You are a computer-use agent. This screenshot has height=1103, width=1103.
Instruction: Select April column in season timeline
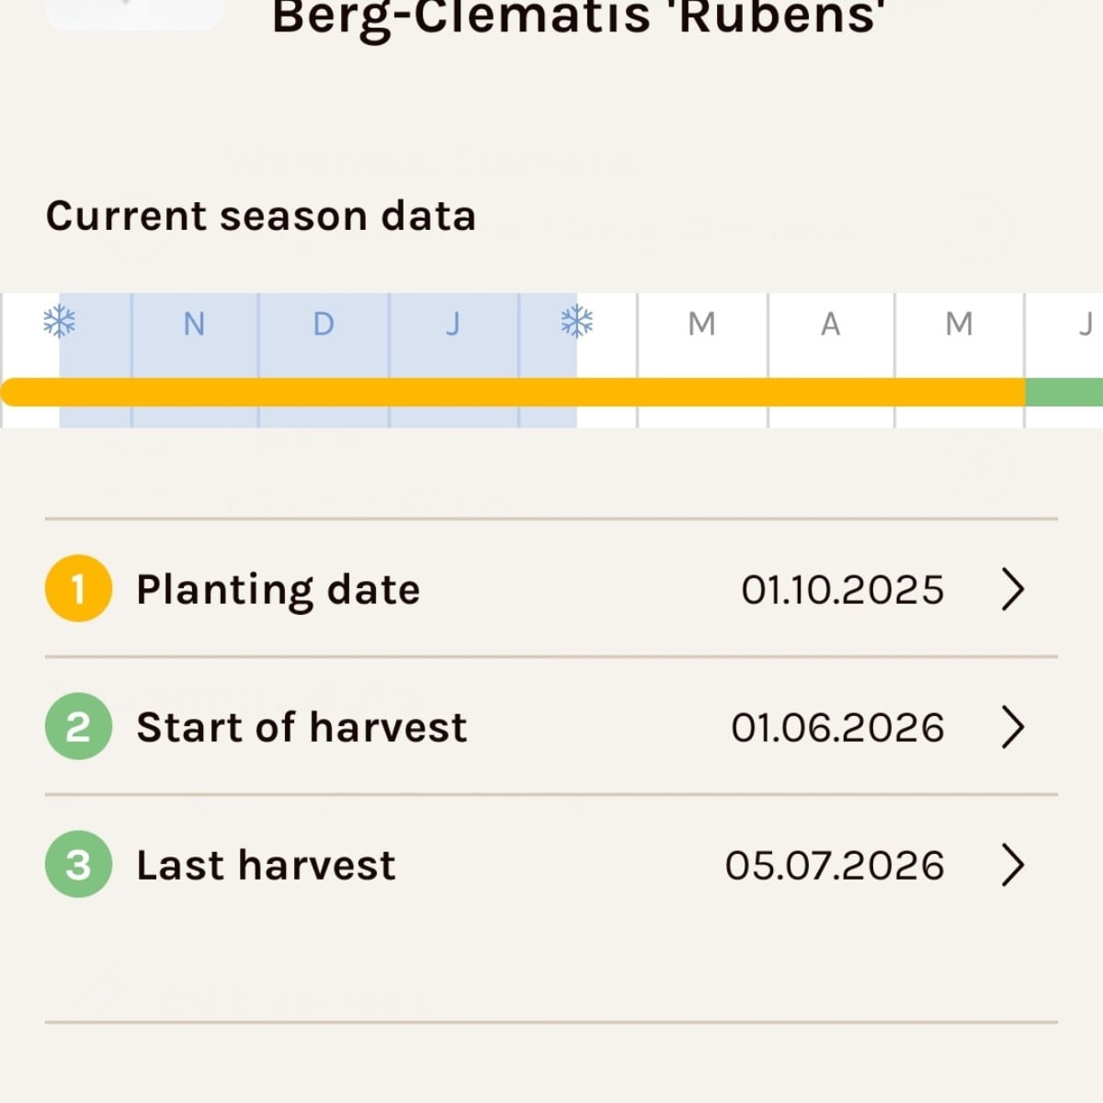(830, 324)
